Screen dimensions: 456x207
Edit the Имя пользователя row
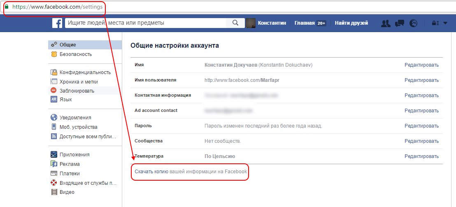(x=421, y=80)
